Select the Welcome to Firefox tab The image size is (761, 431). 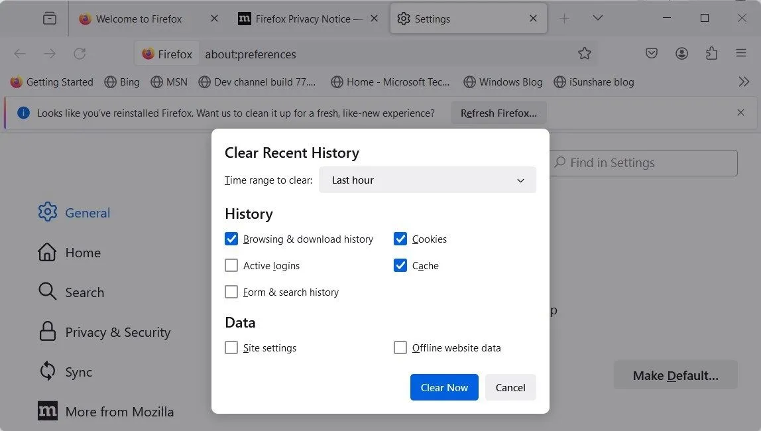(139, 19)
